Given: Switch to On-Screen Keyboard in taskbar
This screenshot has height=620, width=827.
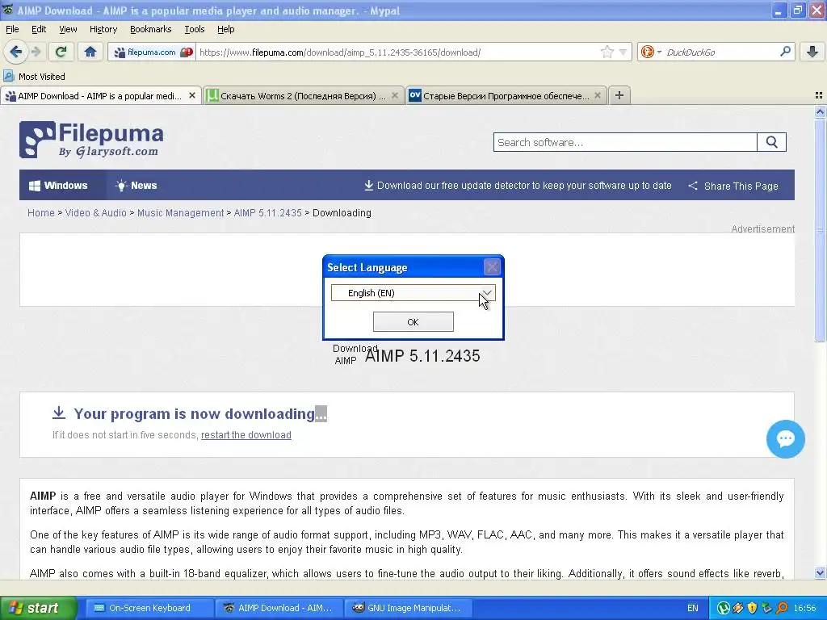Looking at the screenshot, I should click(x=148, y=608).
